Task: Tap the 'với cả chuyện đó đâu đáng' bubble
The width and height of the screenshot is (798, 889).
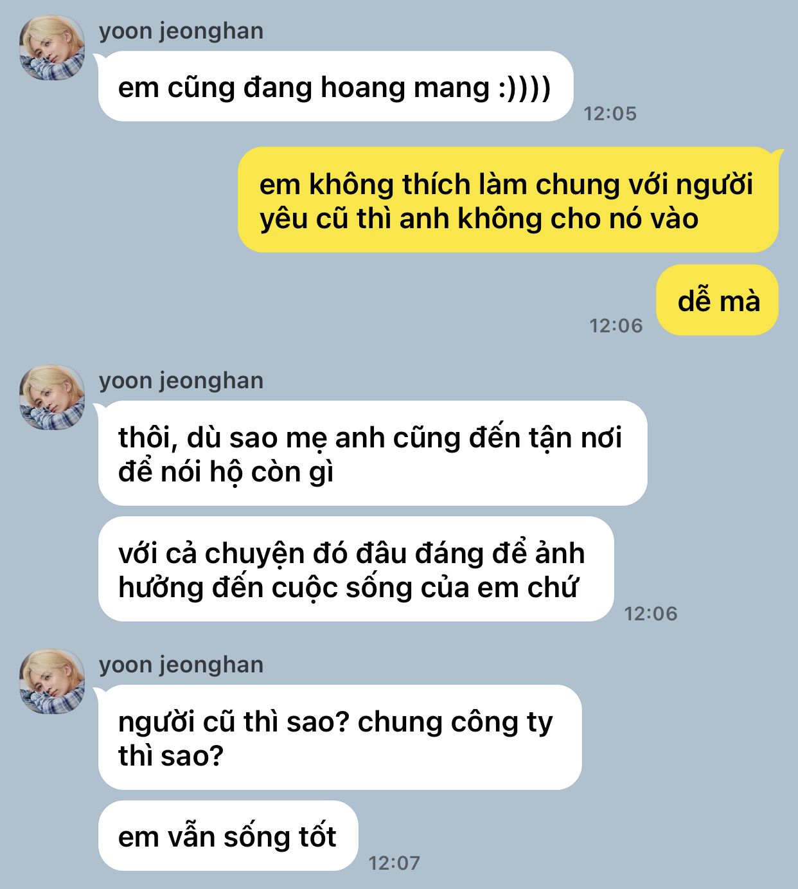Action: tap(356, 569)
